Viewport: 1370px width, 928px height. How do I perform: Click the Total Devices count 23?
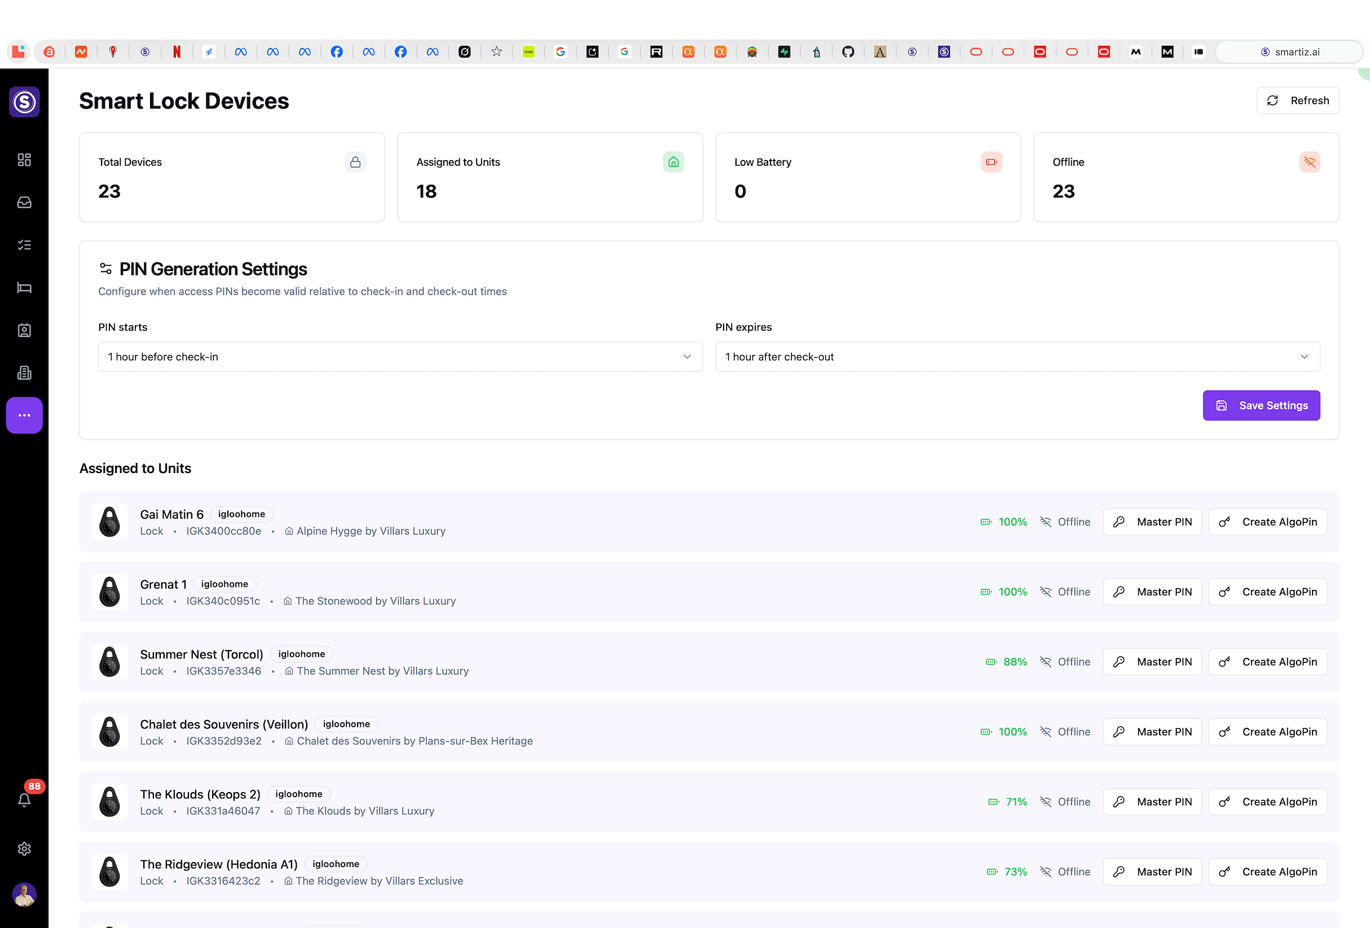109,191
